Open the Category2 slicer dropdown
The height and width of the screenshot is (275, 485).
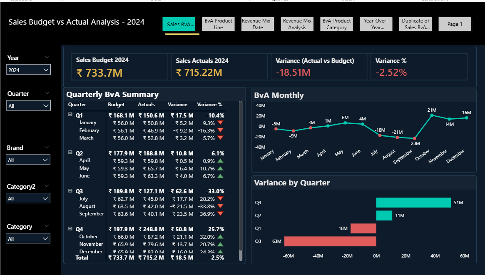[x=28, y=198]
